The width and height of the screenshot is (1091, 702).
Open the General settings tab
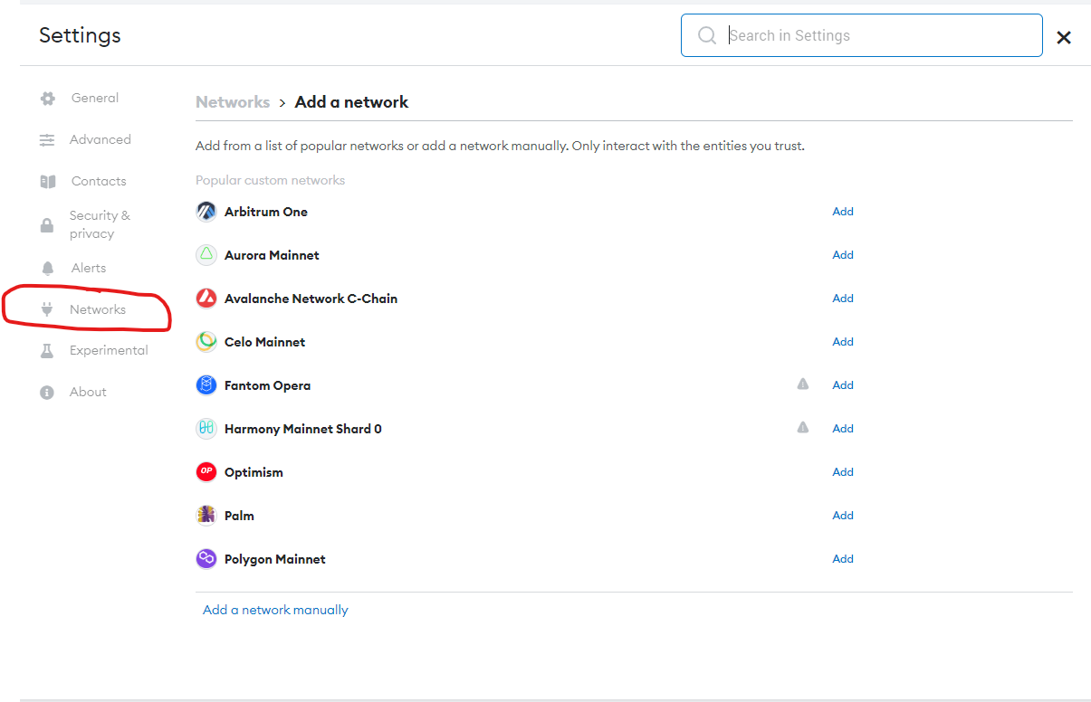click(x=95, y=98)
